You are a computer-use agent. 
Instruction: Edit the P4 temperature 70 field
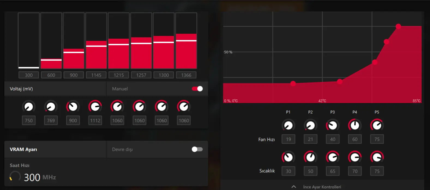[x=355, y=171]
